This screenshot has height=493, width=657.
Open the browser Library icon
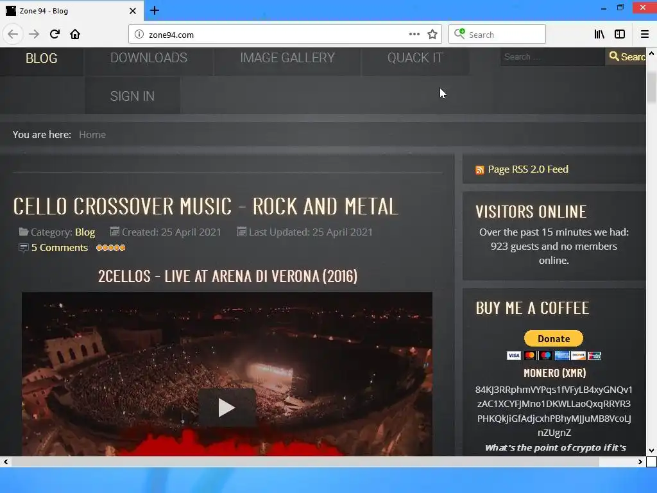[599, 34]
